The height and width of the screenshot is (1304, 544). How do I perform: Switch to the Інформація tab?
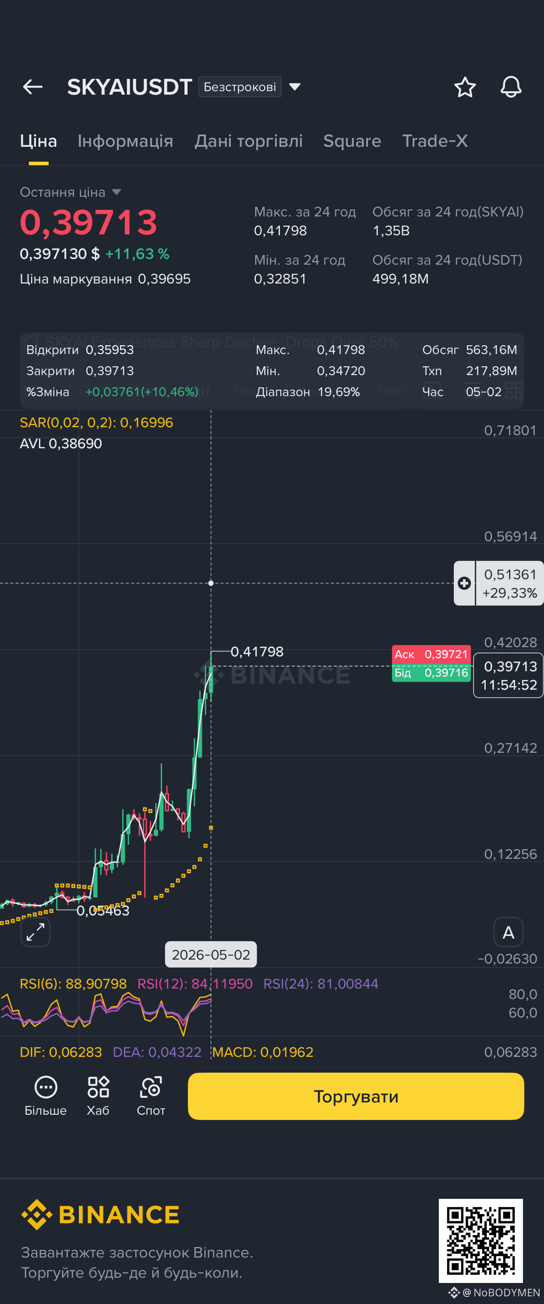point(126,141)
